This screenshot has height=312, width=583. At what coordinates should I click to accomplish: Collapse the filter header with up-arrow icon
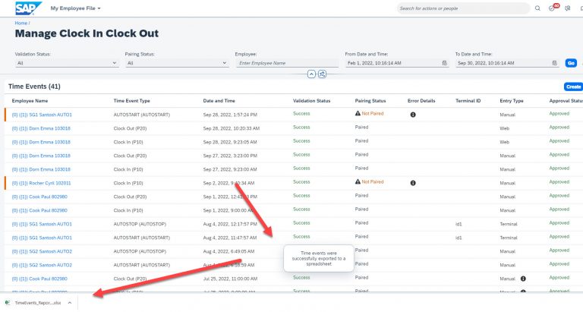[x=311, y=74]
